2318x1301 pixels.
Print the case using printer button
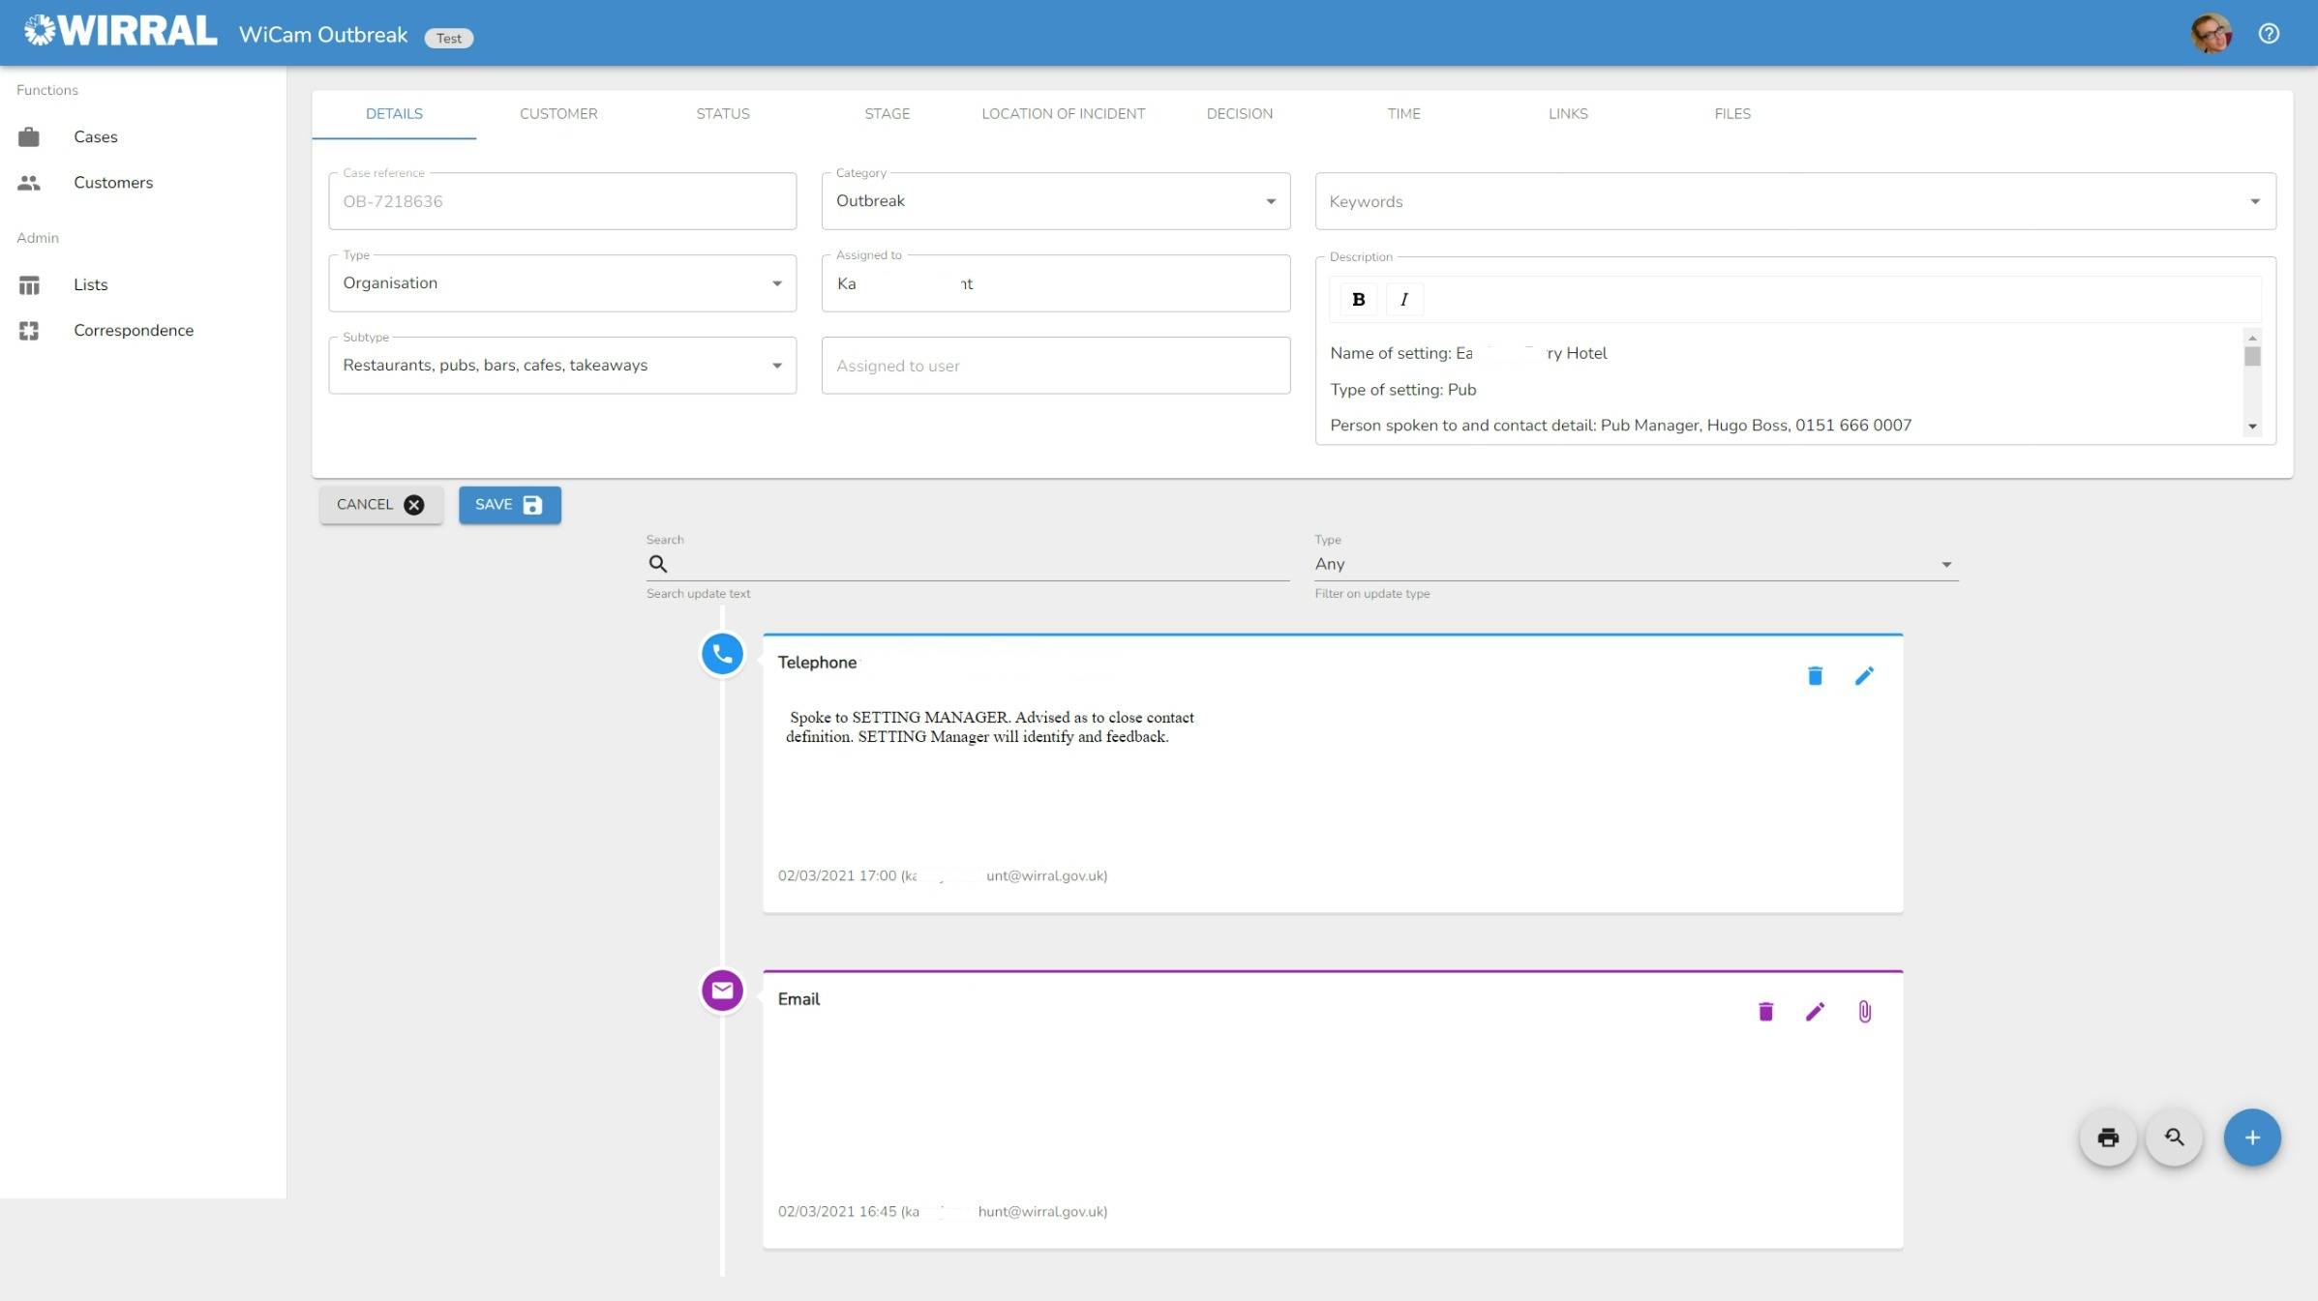click(x=2108, y=1137)
